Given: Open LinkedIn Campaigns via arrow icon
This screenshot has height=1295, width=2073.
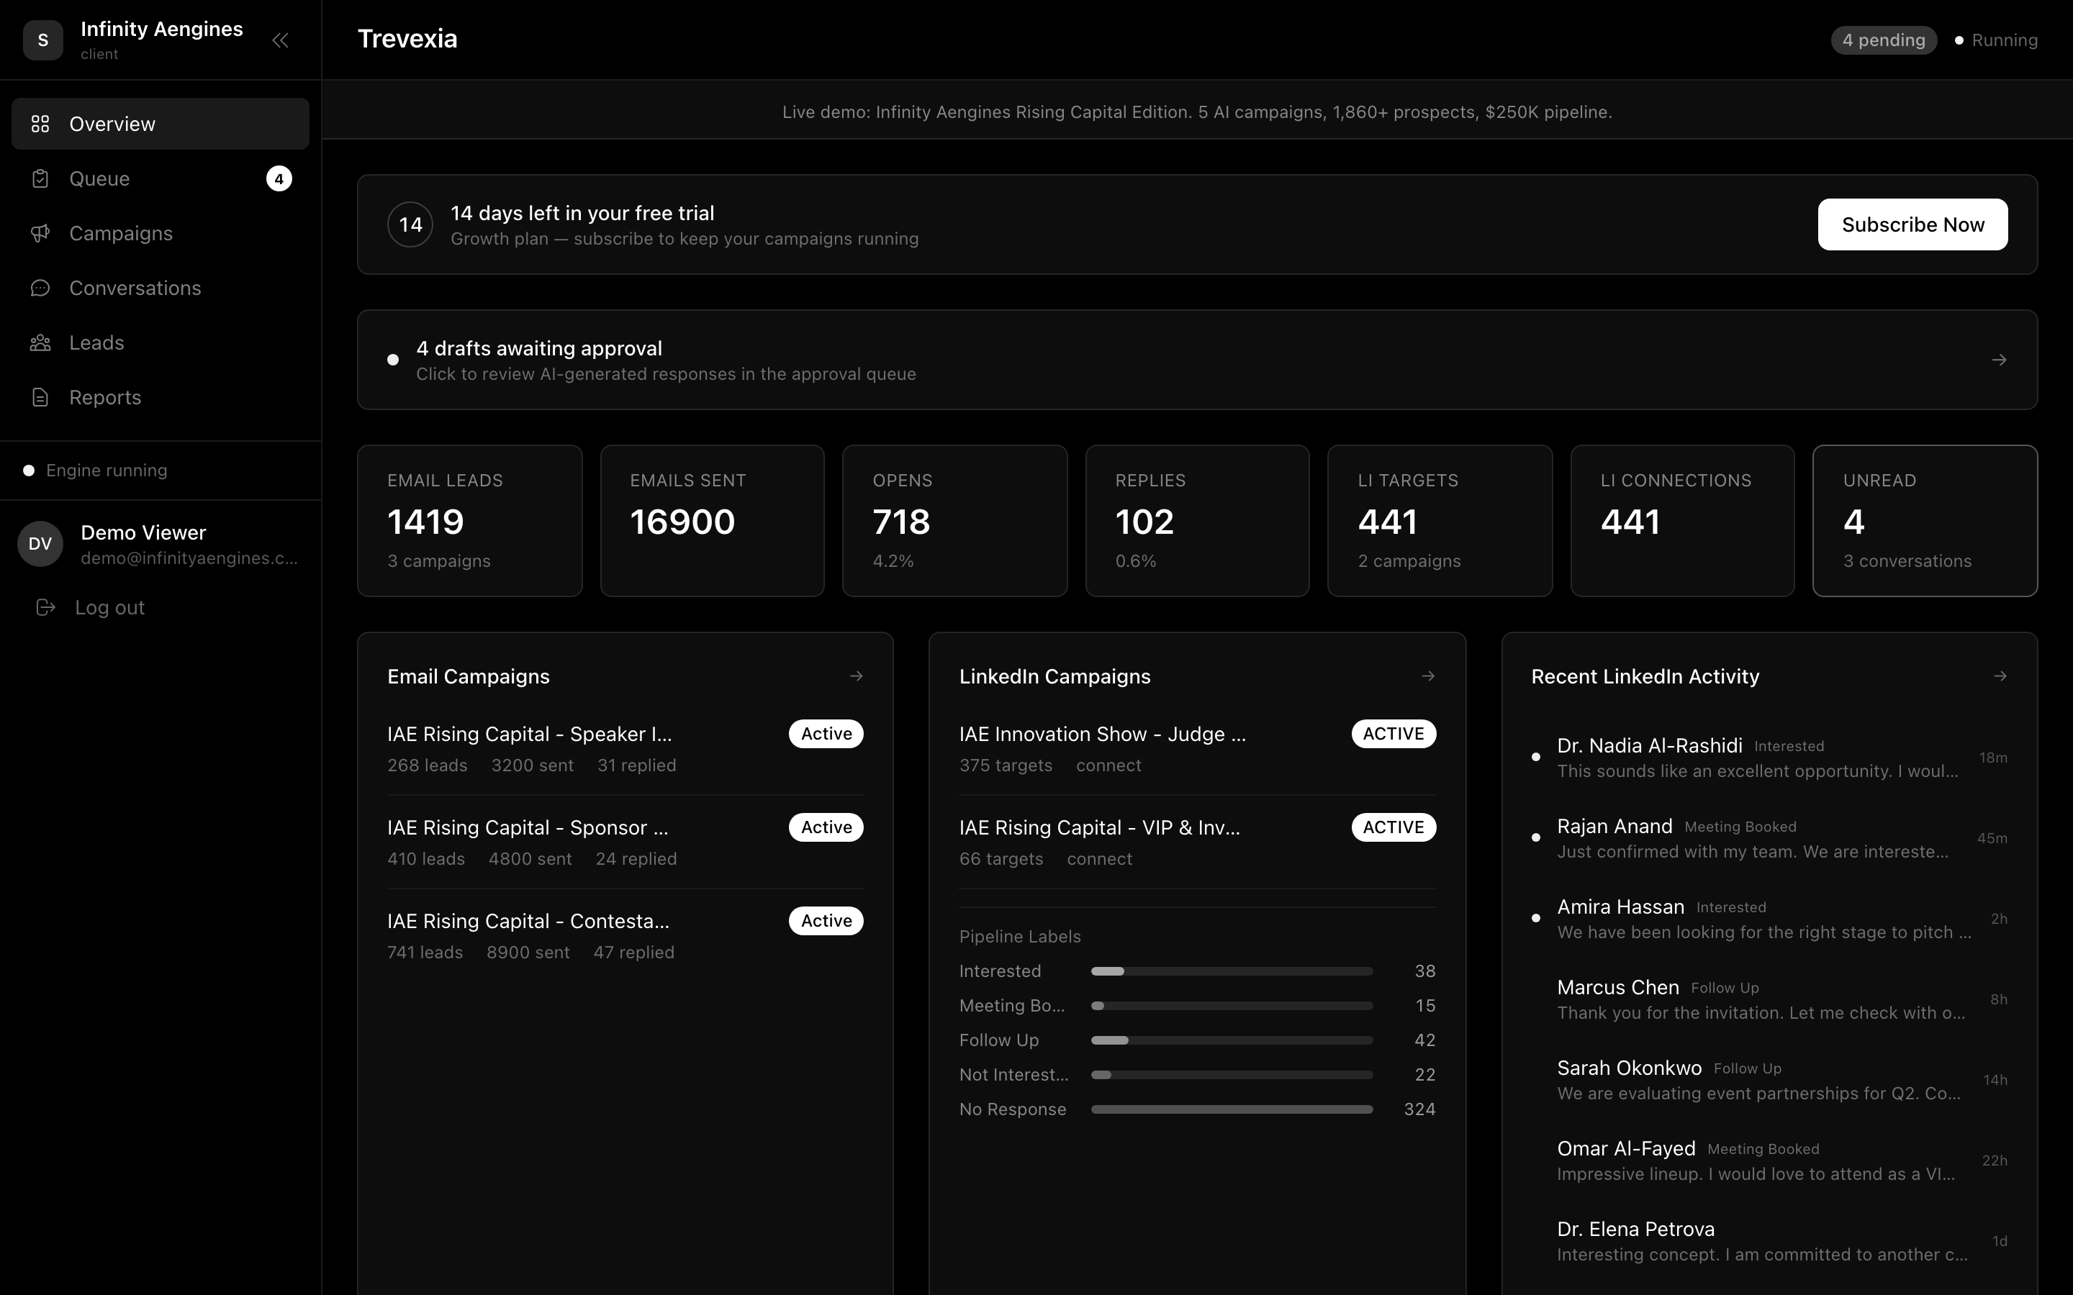Looking at the screenshot, I should point(1428,676).
